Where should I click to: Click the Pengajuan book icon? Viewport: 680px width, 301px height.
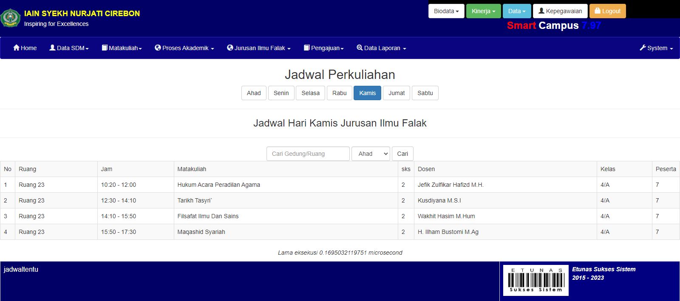pyautogui.click(x=306, y=48)
